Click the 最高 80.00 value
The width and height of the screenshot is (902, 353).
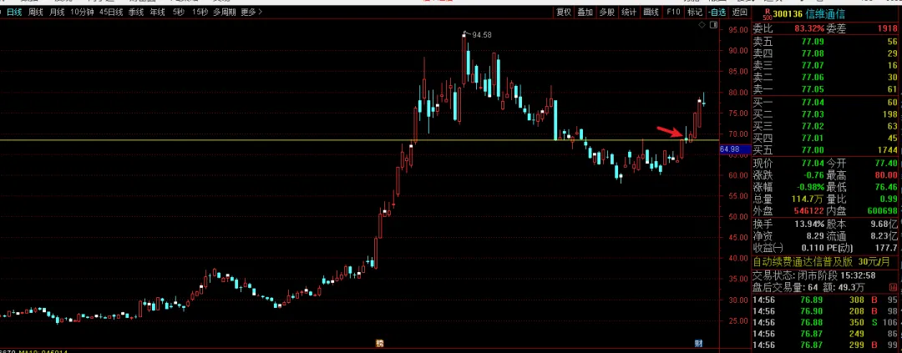coord(886,175)
